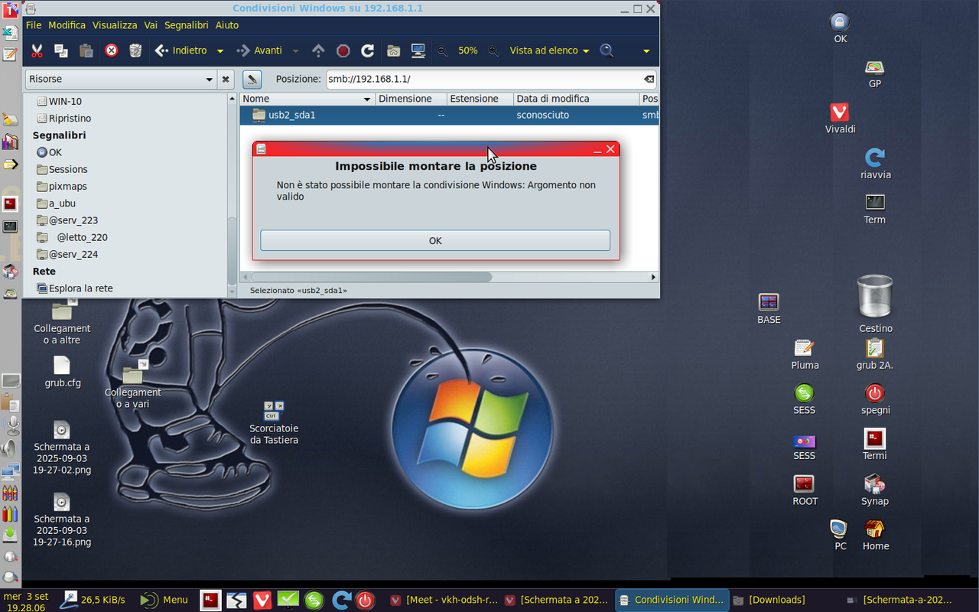Viewport: 979px width, 612px height.
Task: Open the Avanti history dropdown arrow
Action: (x=295, y=51)
